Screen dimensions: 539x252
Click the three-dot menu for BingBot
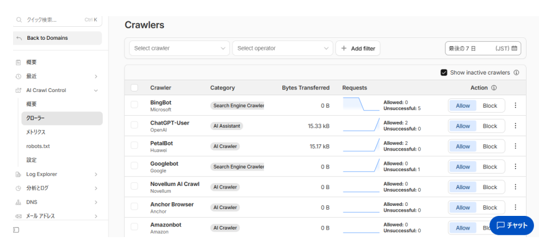point(515,106)
